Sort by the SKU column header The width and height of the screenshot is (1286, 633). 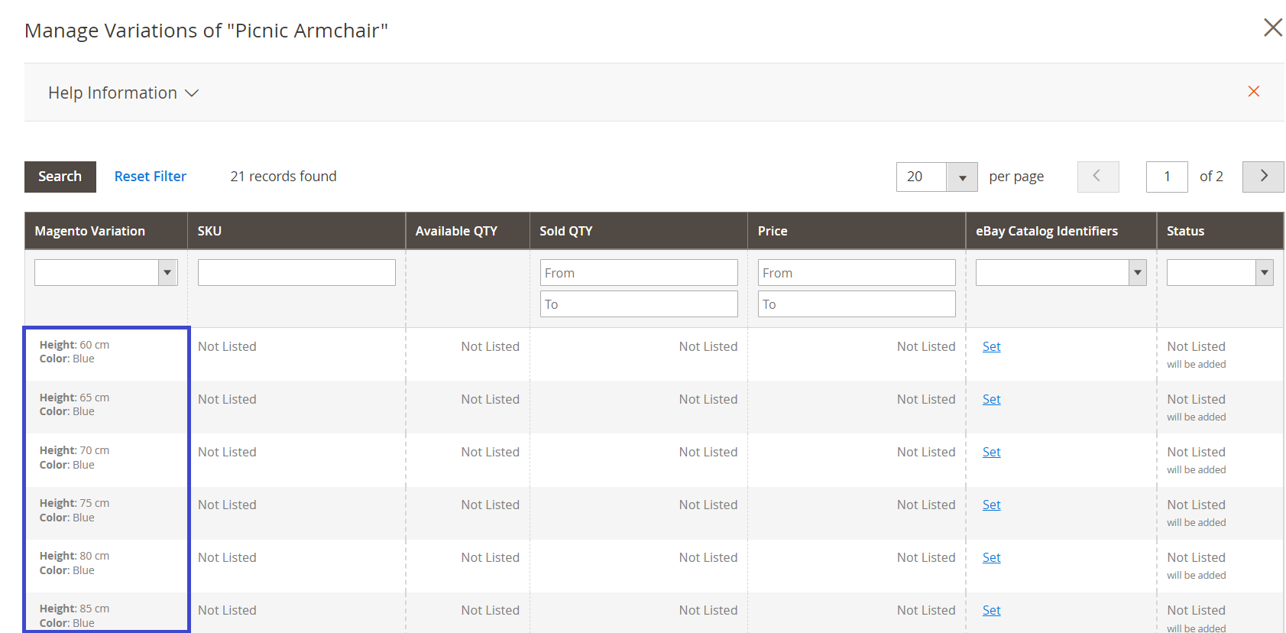tap(209, 231)
